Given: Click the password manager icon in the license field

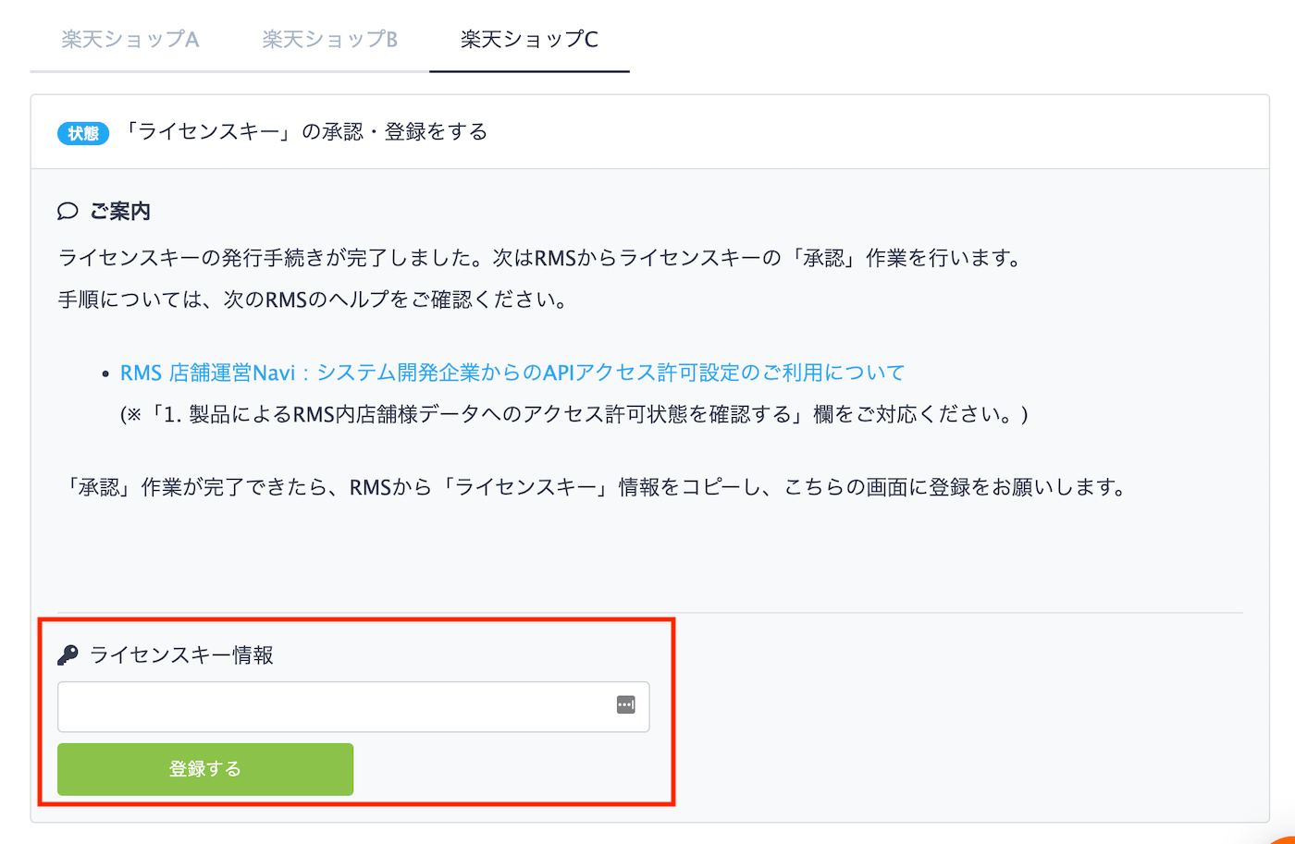Looking at the screenshot, I should tap(626, 705).
